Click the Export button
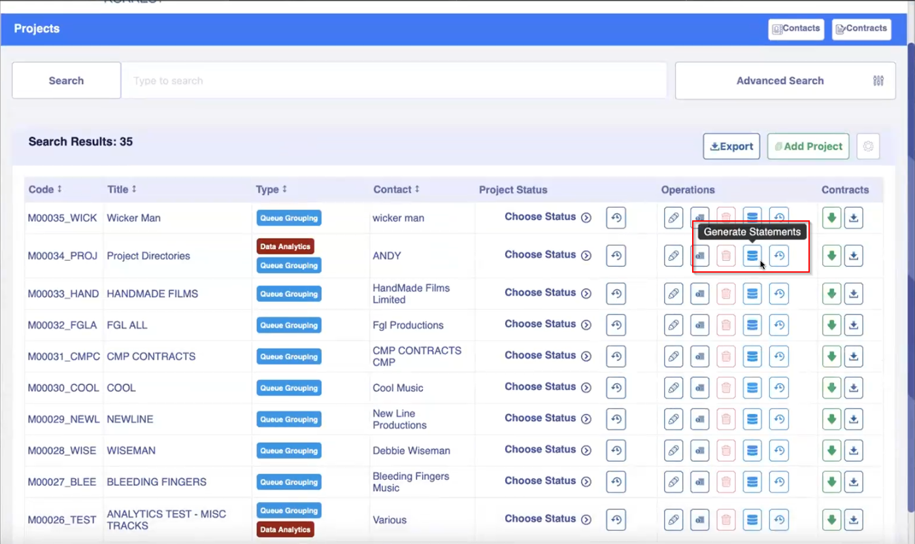Viewport: 915px width, 544px height. (x=731, y=146)
